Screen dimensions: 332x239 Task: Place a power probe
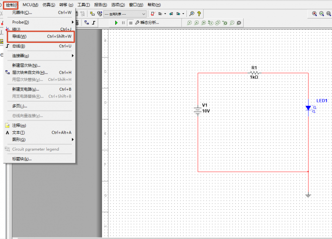(x=204, y=22)
